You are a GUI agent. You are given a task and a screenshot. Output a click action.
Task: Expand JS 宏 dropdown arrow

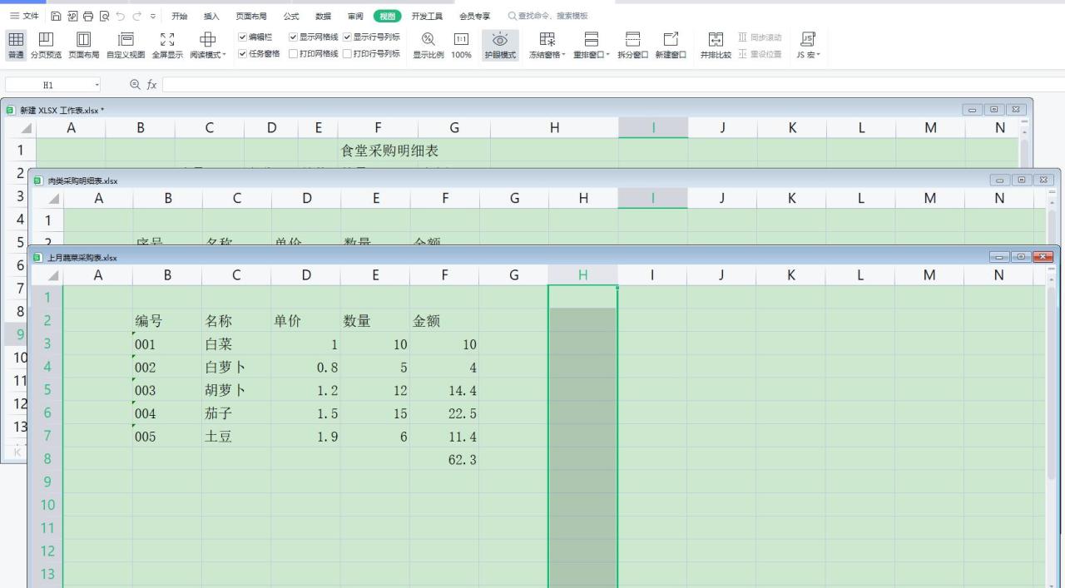[818, 55]
